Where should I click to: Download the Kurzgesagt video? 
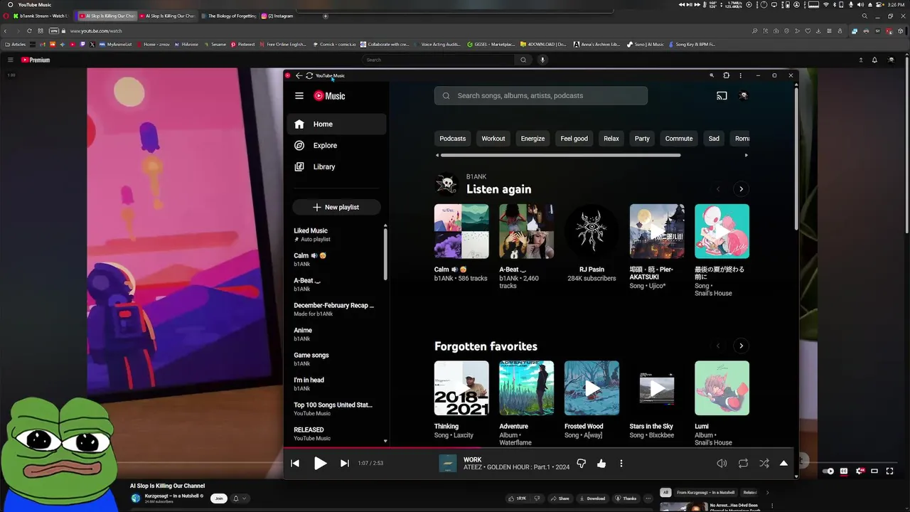[592, 498]
